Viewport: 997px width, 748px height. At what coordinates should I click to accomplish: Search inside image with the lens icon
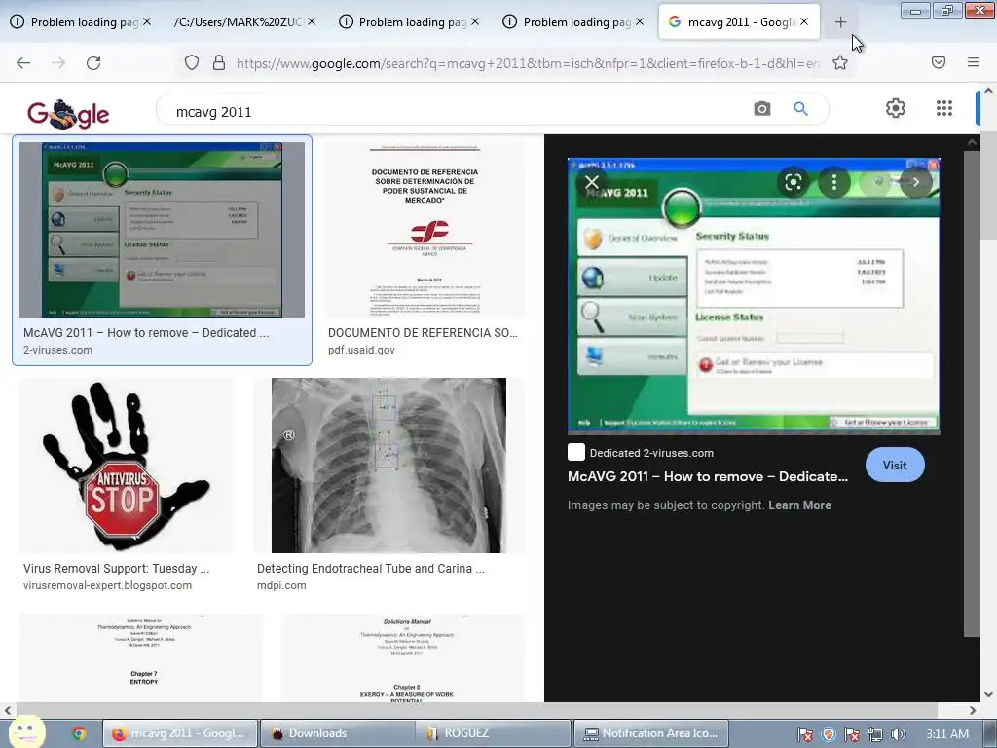[793, 182]
